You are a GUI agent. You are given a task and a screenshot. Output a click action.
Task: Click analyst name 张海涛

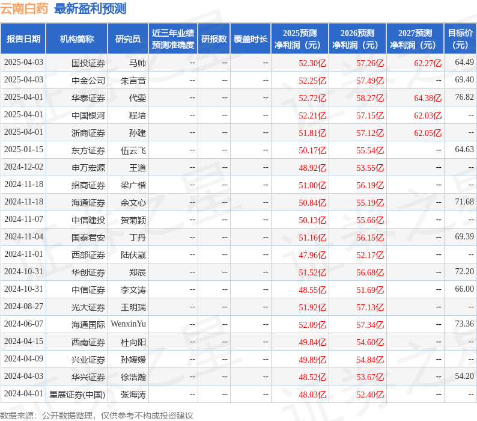click(x=133, y=395)
